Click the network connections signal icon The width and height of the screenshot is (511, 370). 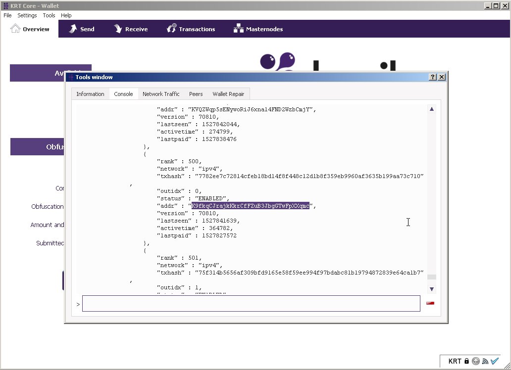coord(485,361)
